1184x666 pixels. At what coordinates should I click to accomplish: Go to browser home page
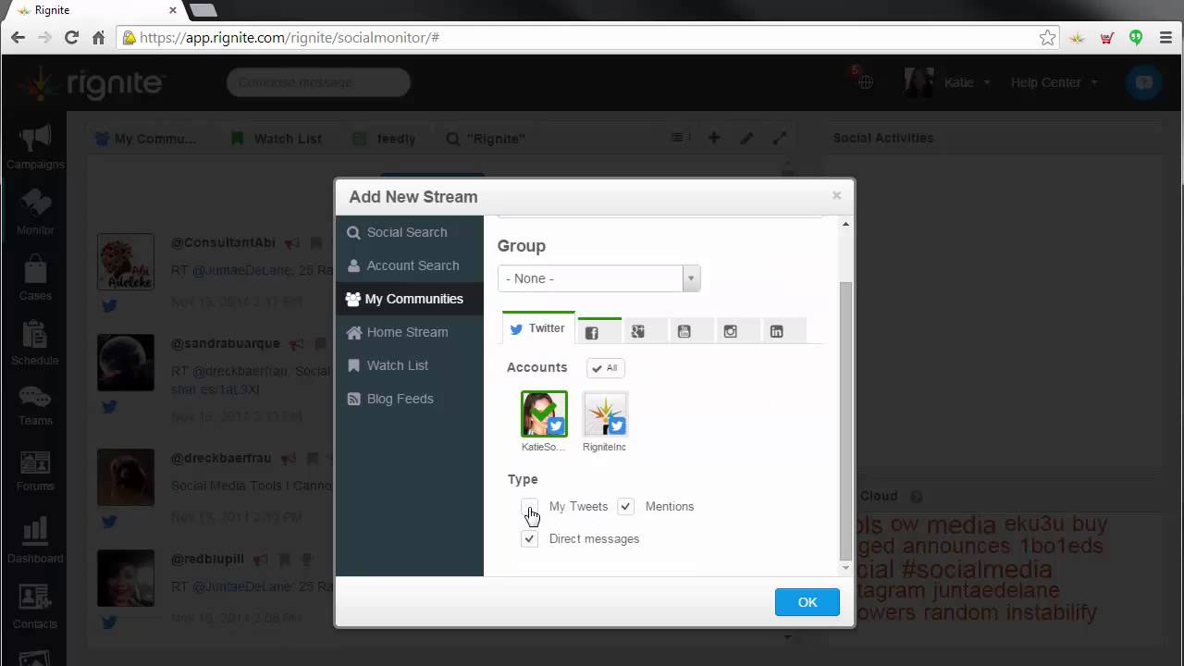point(98,38)
